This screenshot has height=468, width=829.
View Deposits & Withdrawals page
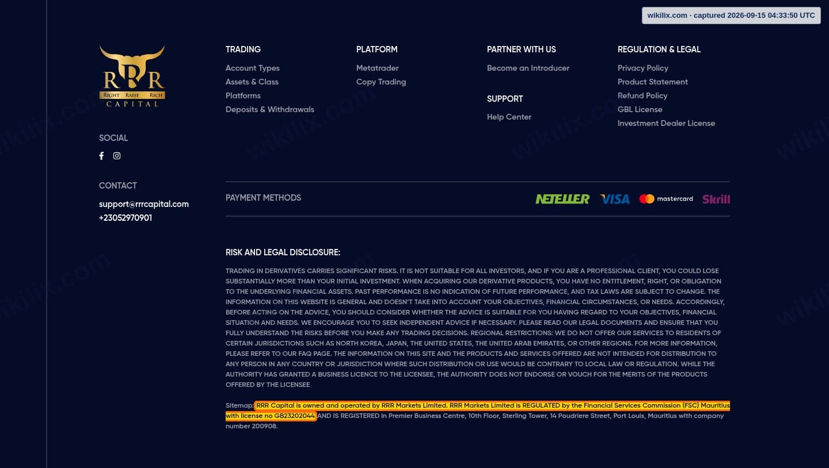(x=270, y=109)
